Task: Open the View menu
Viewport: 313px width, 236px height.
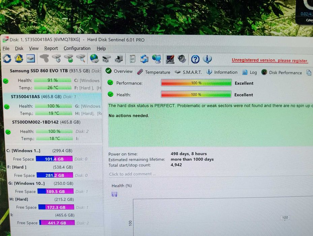Action: click(34, 48)
